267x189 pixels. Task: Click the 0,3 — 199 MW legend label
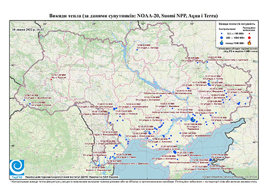pyautogui.click(x=236, y=34)
